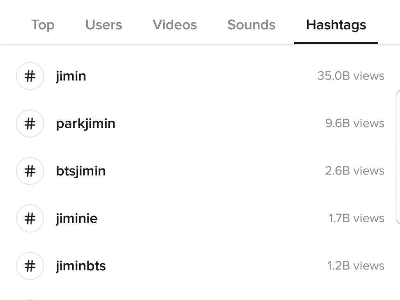Click the 9.6B views count
The height and width of the screenshot is (300, 400).
coord(355,124)
